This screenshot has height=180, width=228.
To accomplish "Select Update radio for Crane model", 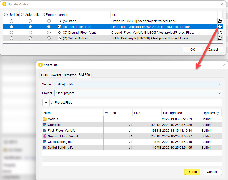I will [11, 21].
